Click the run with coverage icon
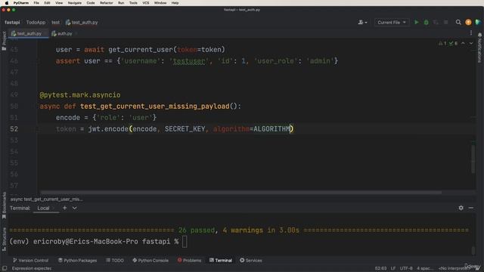The height and width of the screenshot is (272, 484). pyautogui.click(x=436, y=22)
